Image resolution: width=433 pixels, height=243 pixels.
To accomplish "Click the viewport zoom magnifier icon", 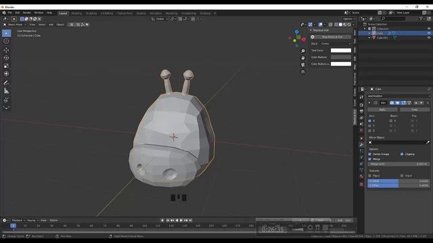I will pyautogui.click(x=303, y=51).
